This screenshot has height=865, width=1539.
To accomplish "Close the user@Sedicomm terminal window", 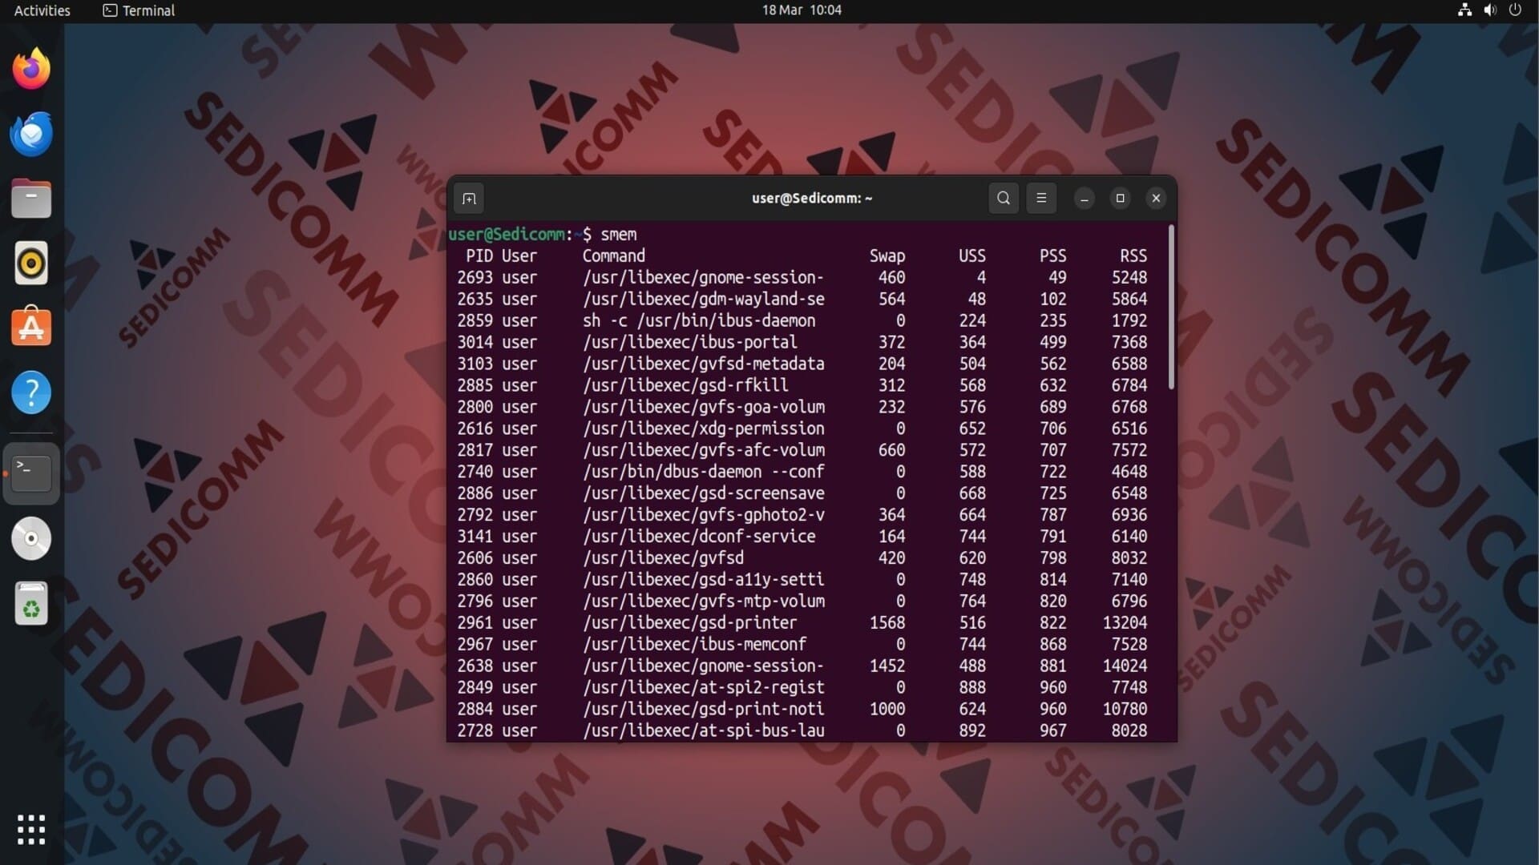I will (x=1156, y=199).
